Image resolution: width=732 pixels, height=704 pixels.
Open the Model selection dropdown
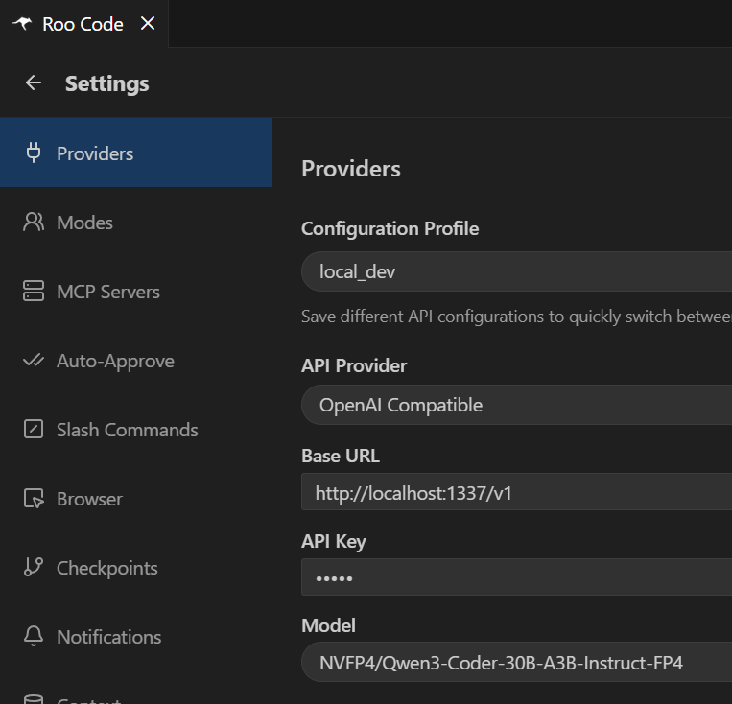click(x=516, y=662)
